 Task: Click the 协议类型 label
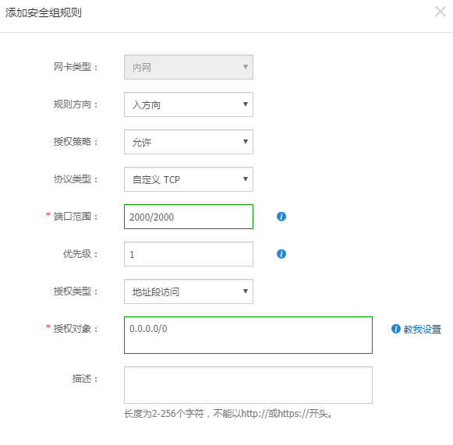tap(76, 179)
